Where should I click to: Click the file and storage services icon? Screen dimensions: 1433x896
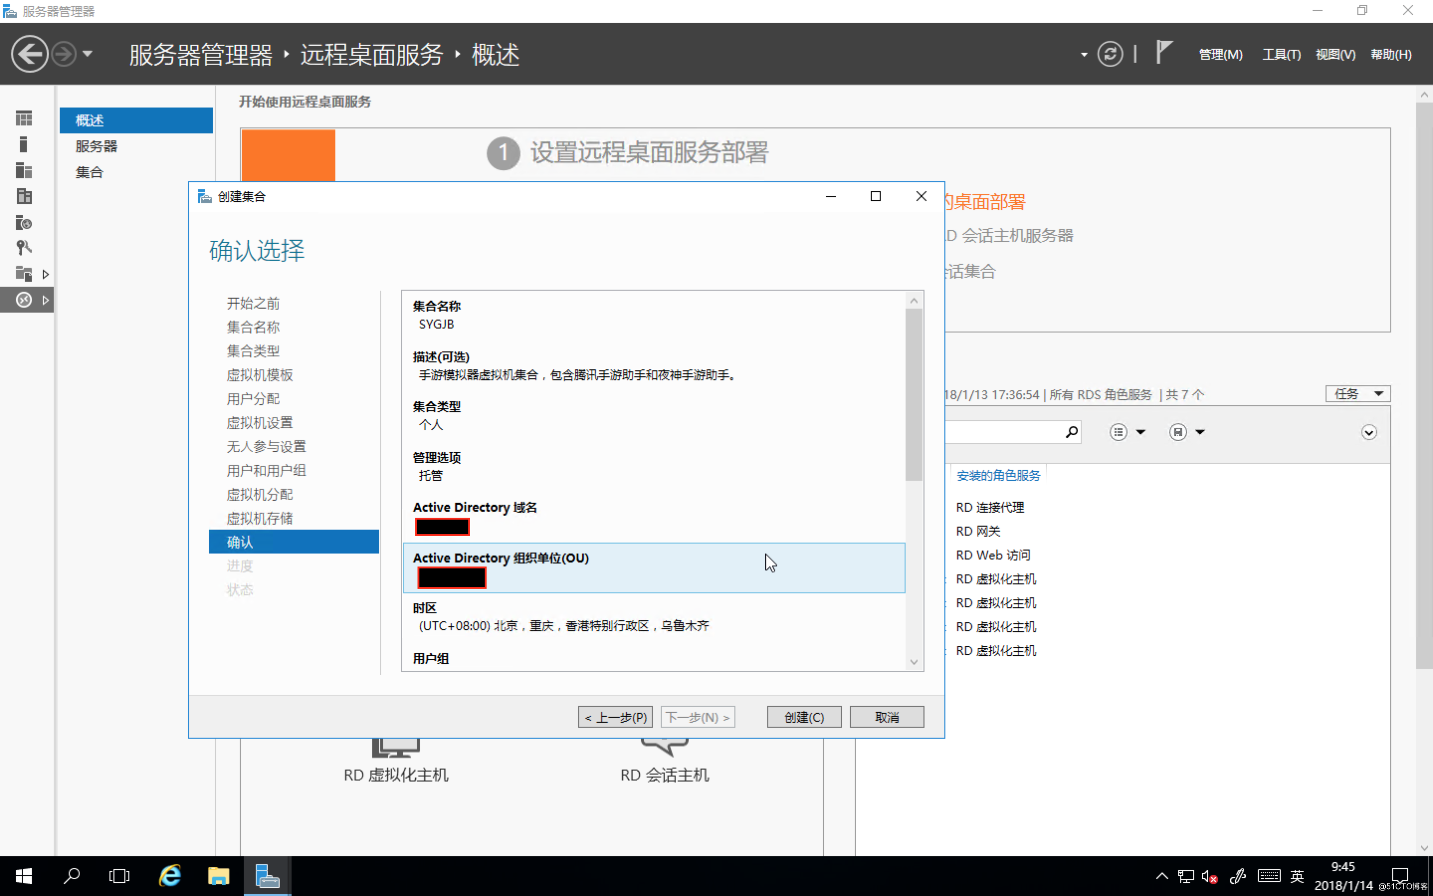[24, 274]
